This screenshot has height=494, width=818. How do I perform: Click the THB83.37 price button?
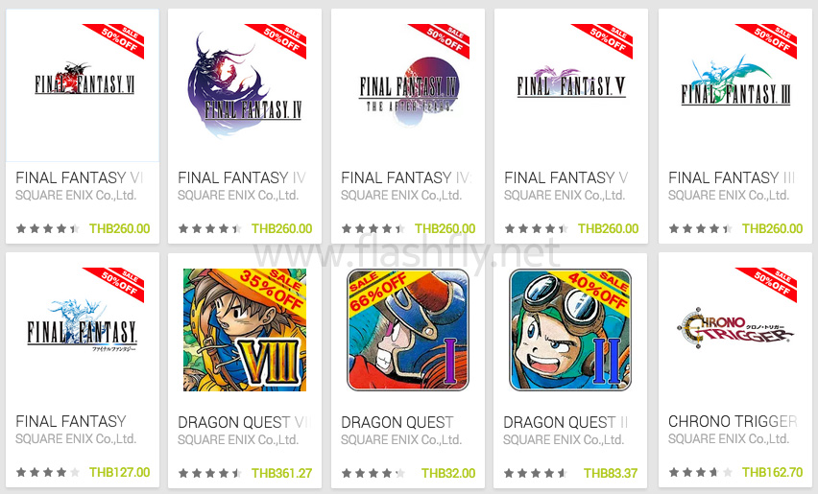(611, 473)
